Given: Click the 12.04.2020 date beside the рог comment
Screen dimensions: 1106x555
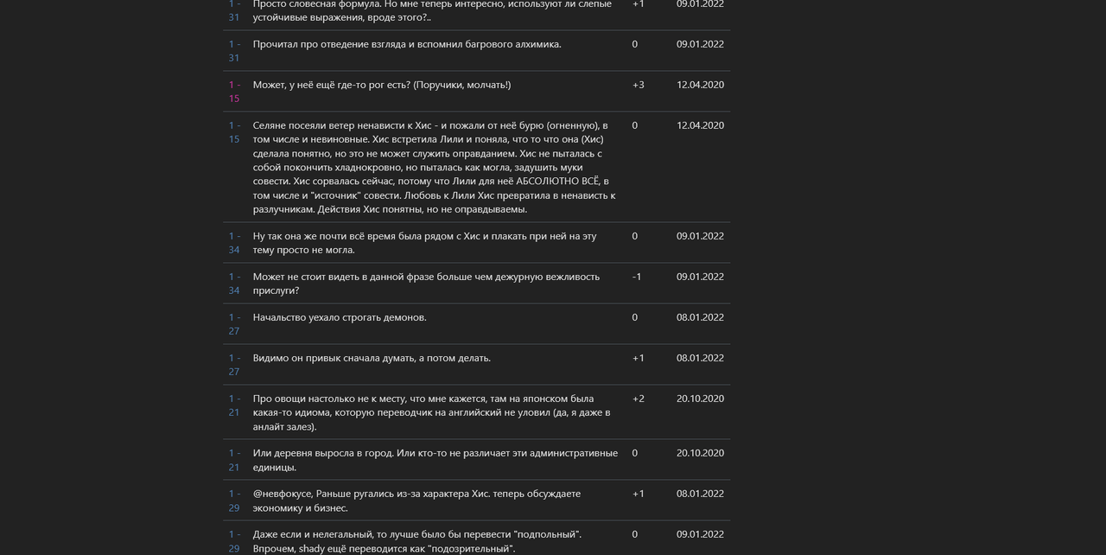Looking at the screenshot, I should pyautogui.click(x=700, y=85).
